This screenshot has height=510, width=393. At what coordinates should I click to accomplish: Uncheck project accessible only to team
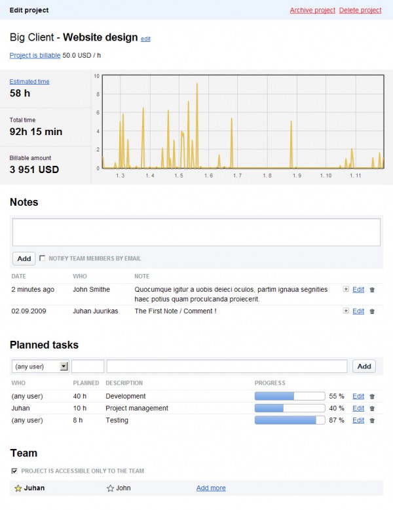pos(14,471)
